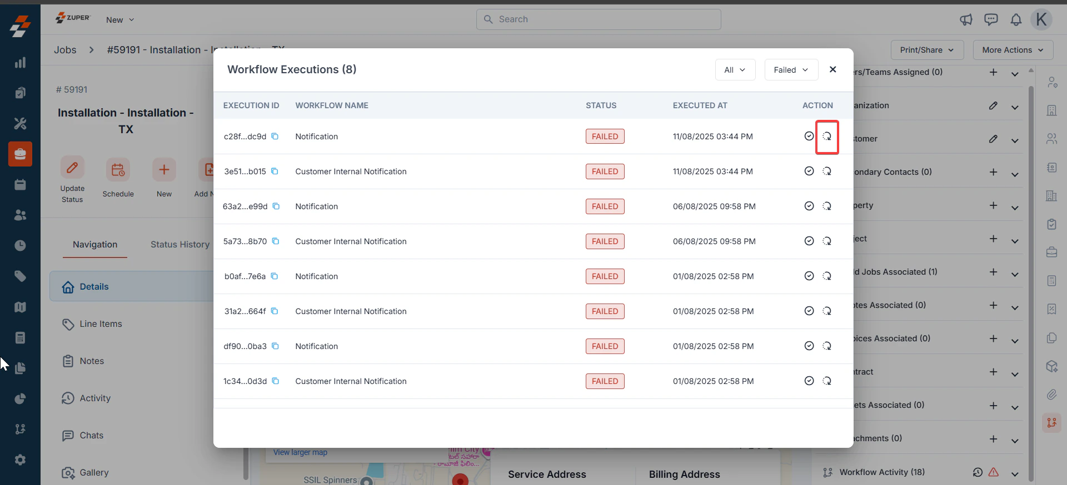1067x485 pixels.
Task: Mark b0af...7e6a execution as resolved
Action: click(809, 276)
